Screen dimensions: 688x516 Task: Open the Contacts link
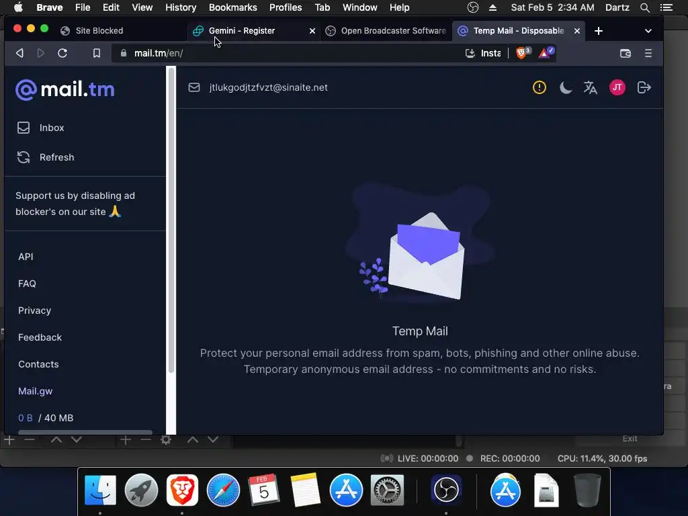[x=38, y=364]
